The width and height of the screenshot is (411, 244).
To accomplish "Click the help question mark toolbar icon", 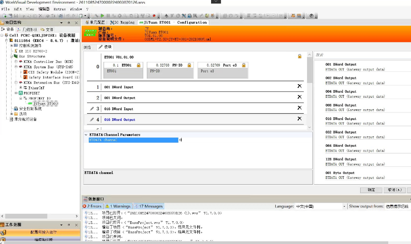I will click(311, 16).
